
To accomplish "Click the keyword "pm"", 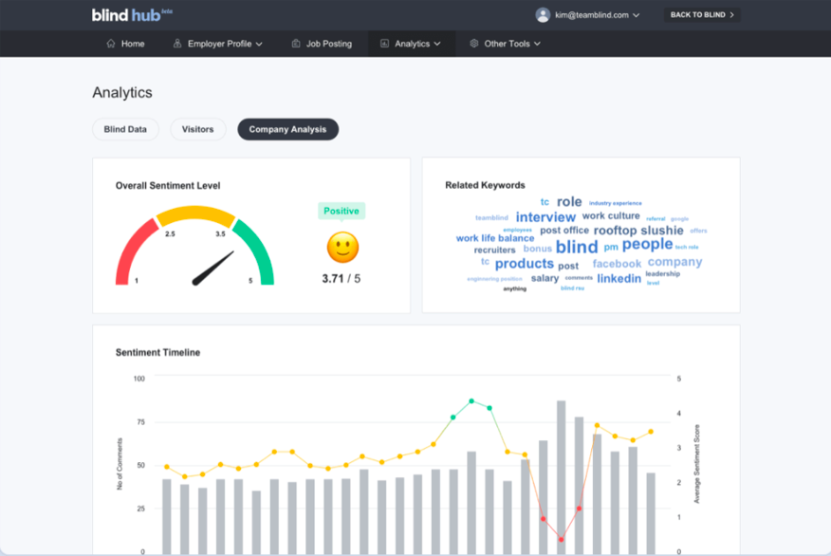I will [611, 247].
